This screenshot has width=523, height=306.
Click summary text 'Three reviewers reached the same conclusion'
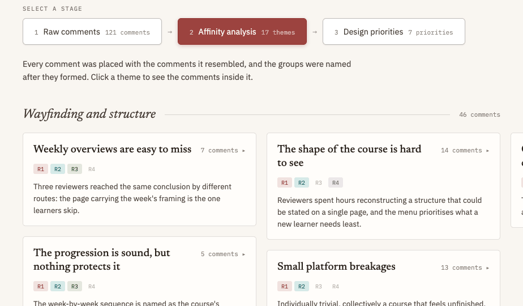tap(132, 198)
